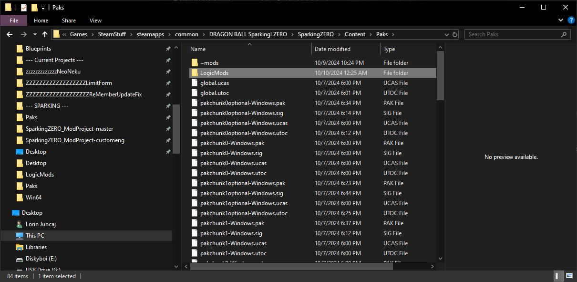Open This PC in the navigation pane
Viewport: 577px width, 282px height.
(x=35, y=236)
